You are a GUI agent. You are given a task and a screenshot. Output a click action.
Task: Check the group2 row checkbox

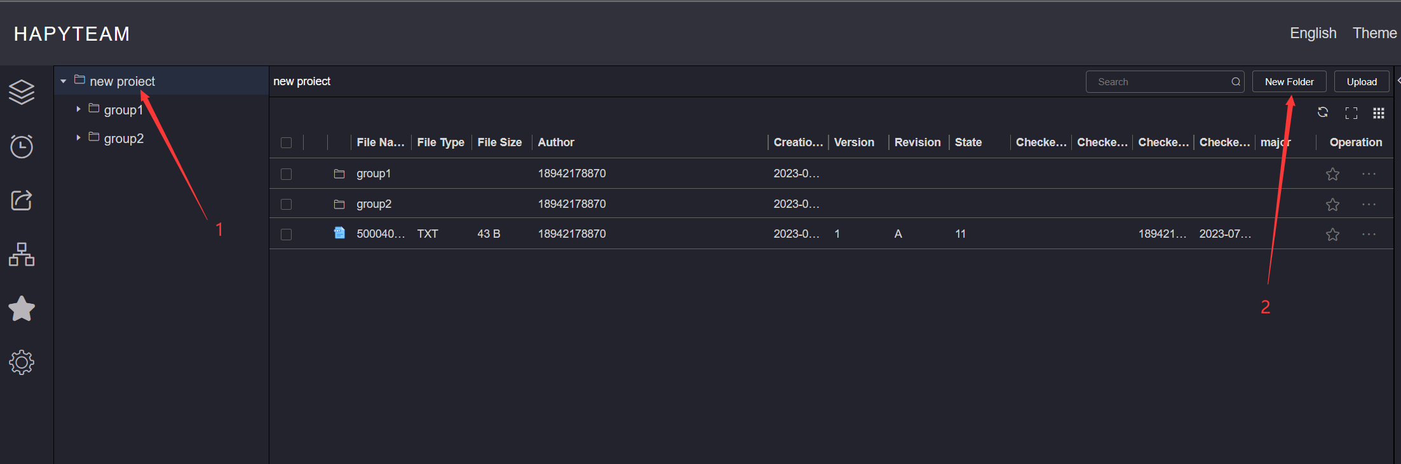[x=286, y=205]
